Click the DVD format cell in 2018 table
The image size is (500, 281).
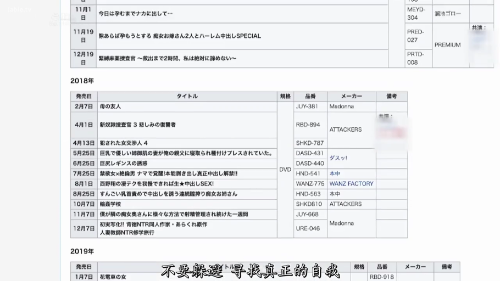tap(285, 170)
